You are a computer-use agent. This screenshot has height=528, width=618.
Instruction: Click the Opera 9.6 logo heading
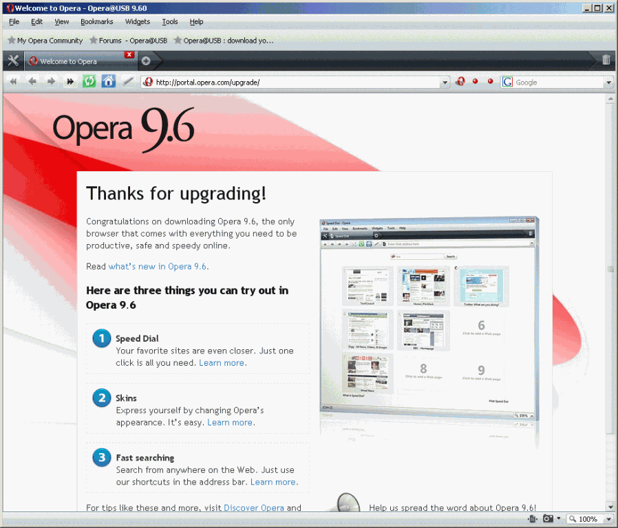(x=123, y=129)
